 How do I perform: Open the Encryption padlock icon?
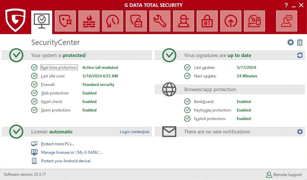pyautogui.click(x=207, y=21)
